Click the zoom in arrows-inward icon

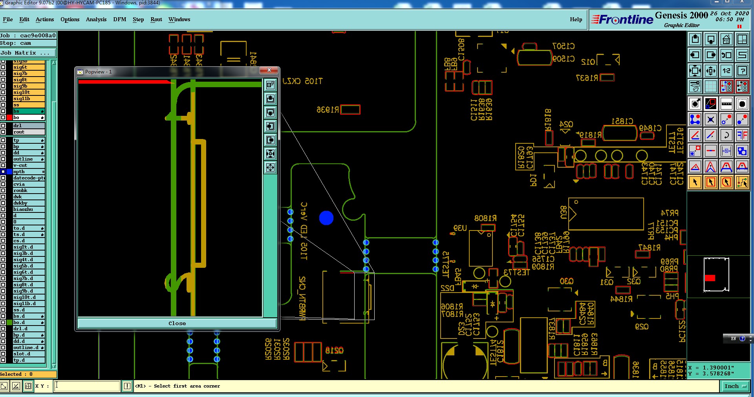tap(695, 71)
